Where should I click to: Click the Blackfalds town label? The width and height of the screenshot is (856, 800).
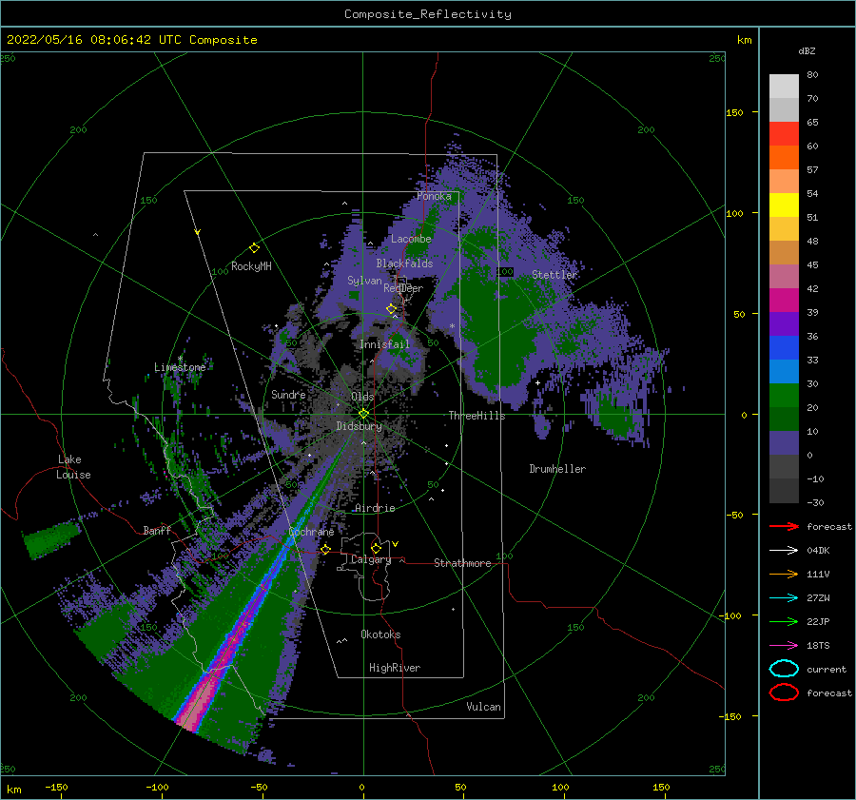coord(404,263)
